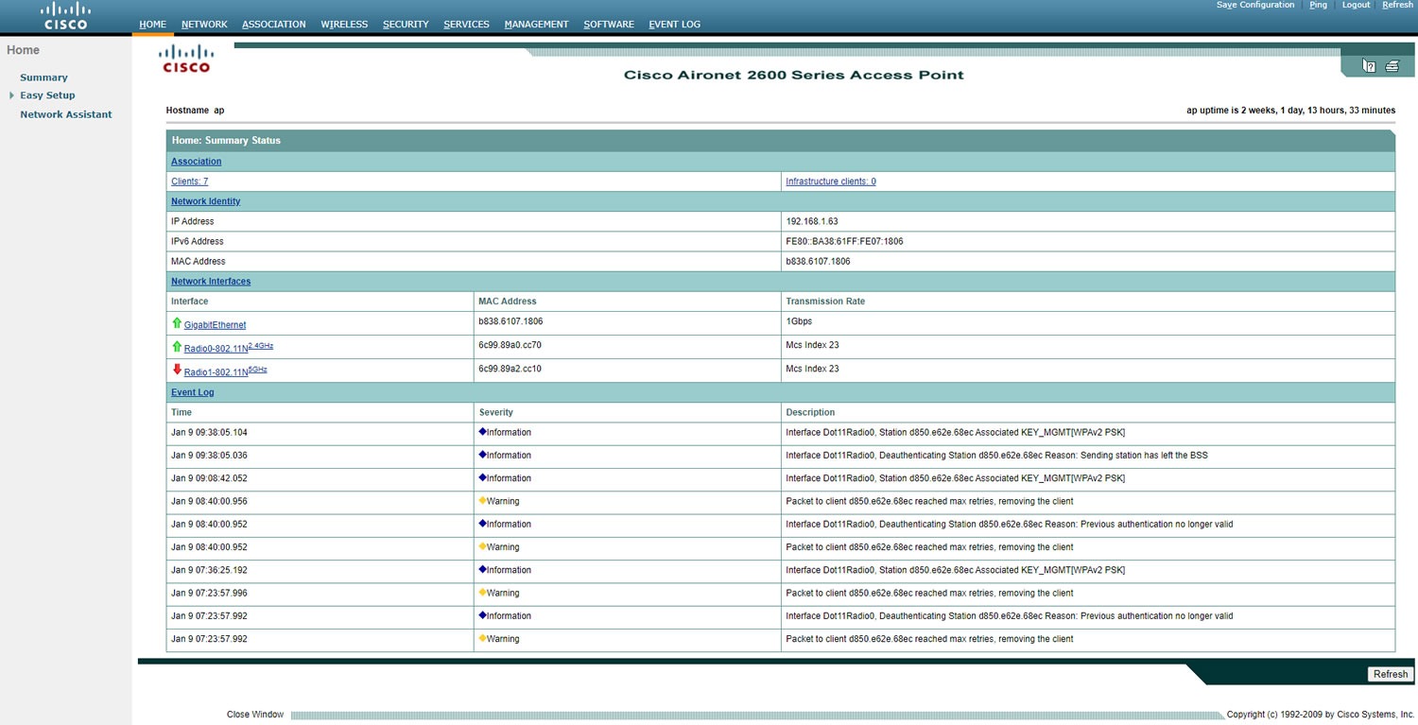Viewport: 1418px width, 725px height.
Task: Click MAC address 6c99.89a2.cc10
Action: [x=510, y=369]
